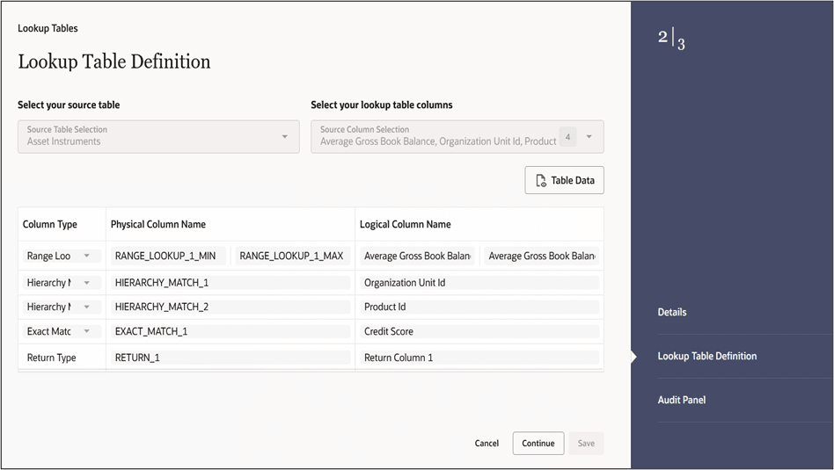Click the step 2 of 3 indicator

(671, 39)
